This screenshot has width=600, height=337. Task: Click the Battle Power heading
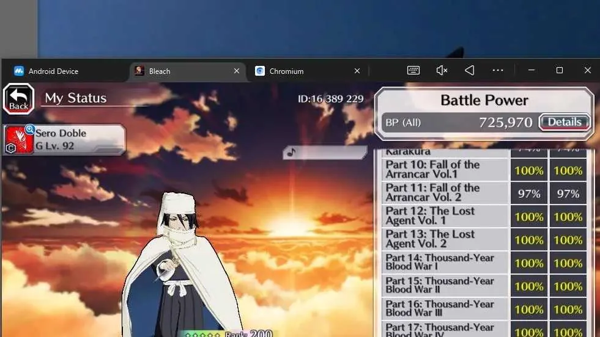[484, 101]
